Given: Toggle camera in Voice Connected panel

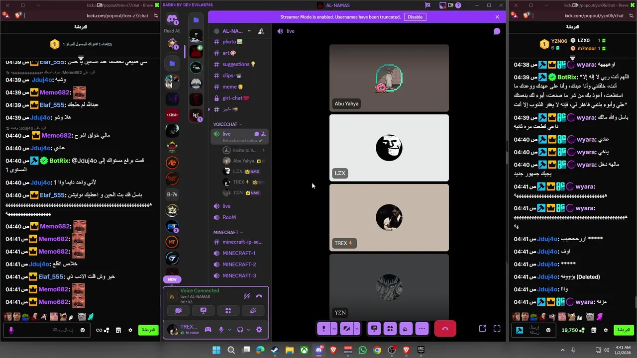Looking at the screenshot, I should pyautogui.click(x=179, y=311).
